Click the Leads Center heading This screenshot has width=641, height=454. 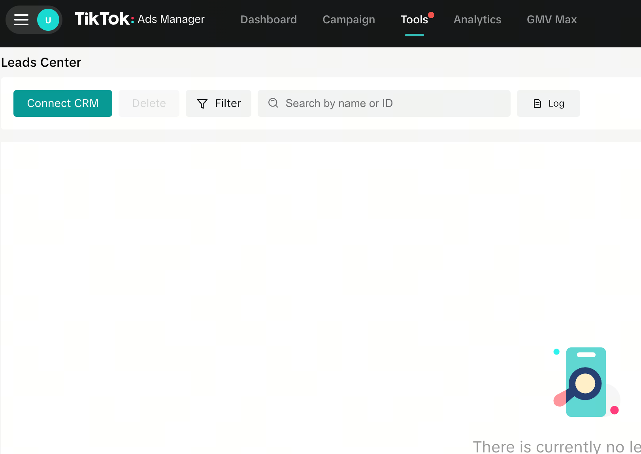click(41, 62)
